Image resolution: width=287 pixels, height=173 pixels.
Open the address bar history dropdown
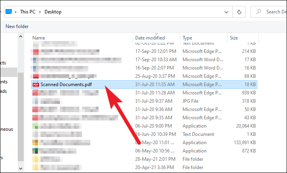click(x=226, y=12)
